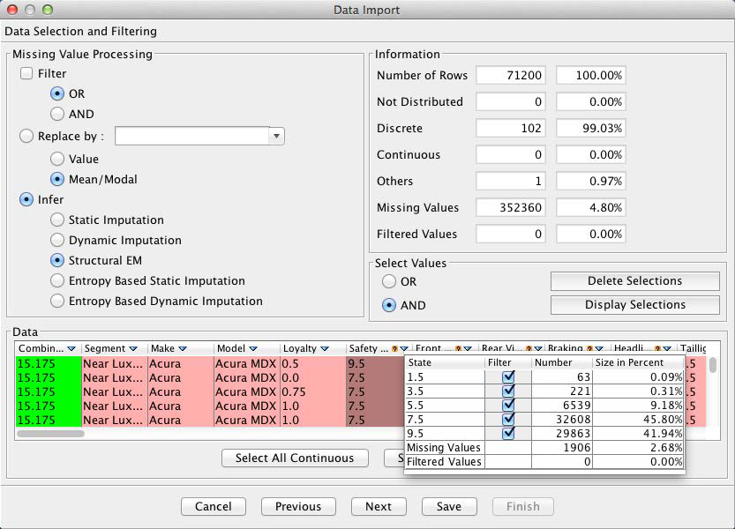Click the Number of Rows value field
735x529 pixels.
click(509, 76)
